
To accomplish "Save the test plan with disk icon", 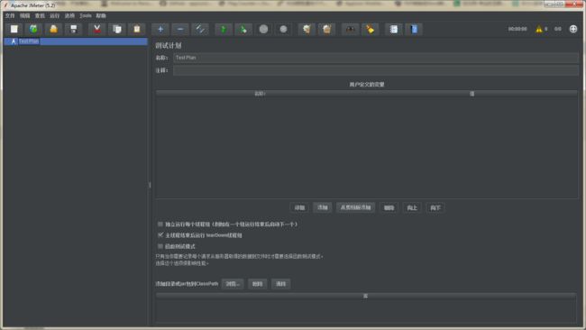I will click(74, 29).
